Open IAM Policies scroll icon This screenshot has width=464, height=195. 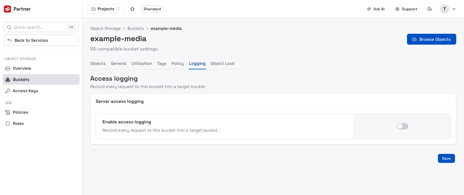pos(8,112)
